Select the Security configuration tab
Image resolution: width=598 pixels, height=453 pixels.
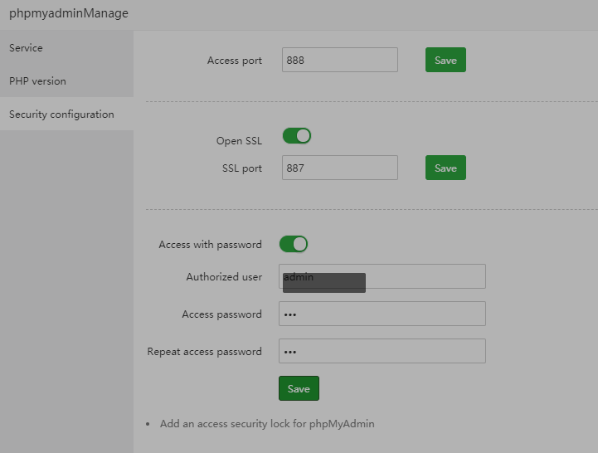[x=61, y=114]
